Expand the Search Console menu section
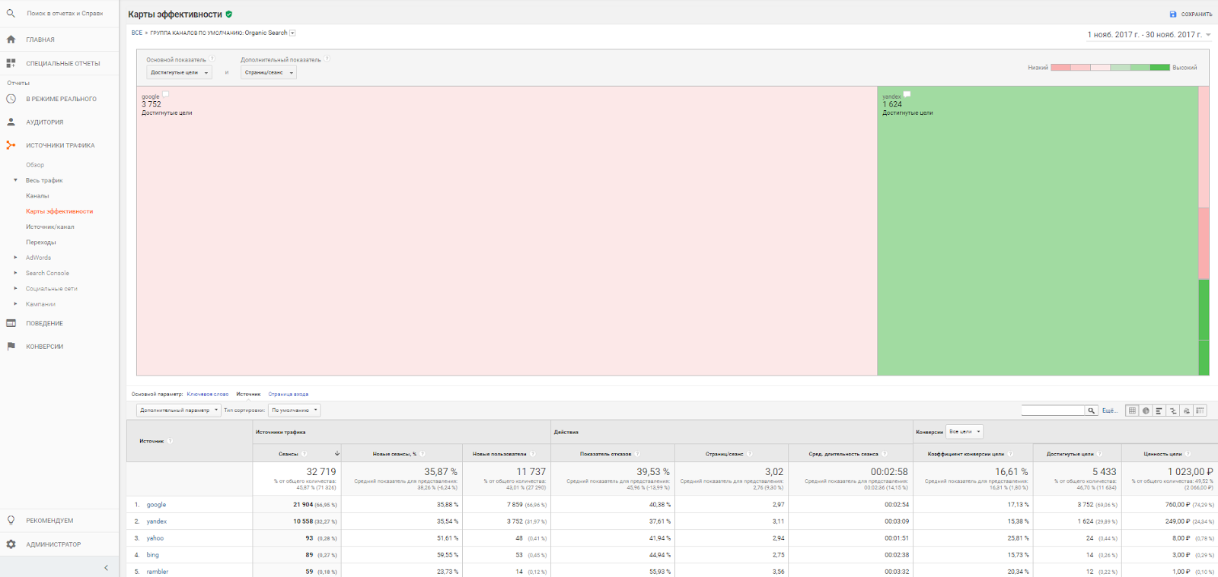Screen dimensions: 1218x577 click(15, 273)
